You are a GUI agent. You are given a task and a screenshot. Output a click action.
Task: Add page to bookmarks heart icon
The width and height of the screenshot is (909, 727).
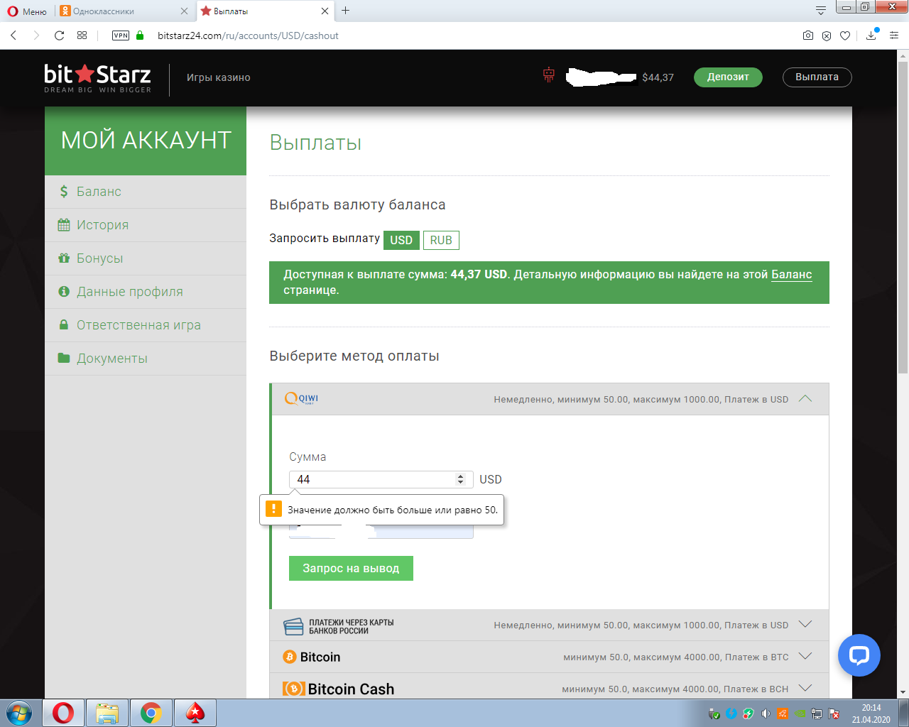point(844,35)
